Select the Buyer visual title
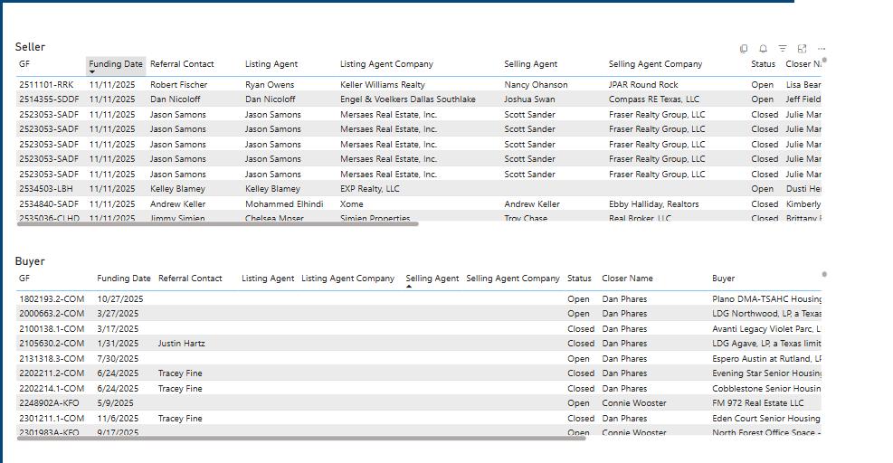 tap(30, 260)
